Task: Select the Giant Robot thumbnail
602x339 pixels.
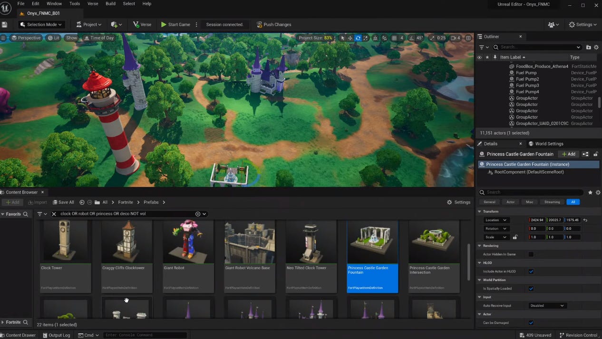Action: point(188,242)
